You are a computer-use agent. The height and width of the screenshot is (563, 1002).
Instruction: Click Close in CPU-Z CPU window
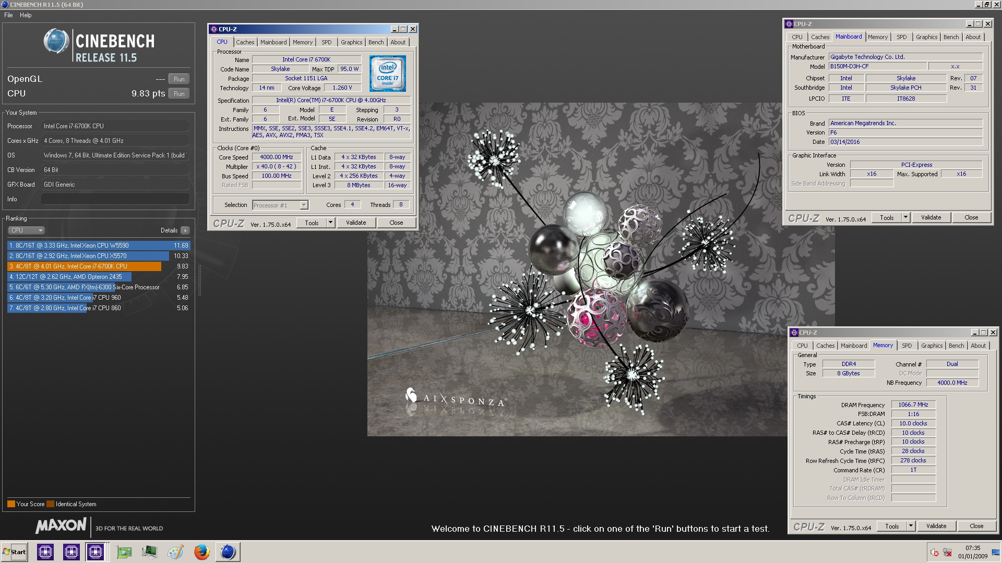coord(396,223)
